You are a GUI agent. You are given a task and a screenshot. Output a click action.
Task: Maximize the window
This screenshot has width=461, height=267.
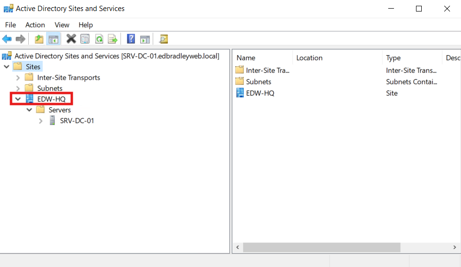pos(419,9)
